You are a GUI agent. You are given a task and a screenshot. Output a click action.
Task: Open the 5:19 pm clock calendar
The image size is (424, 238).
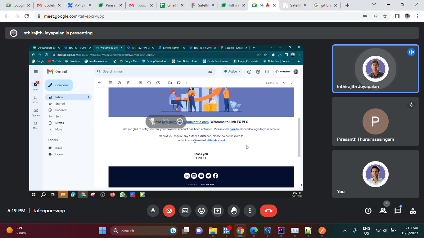coord(410,231)
